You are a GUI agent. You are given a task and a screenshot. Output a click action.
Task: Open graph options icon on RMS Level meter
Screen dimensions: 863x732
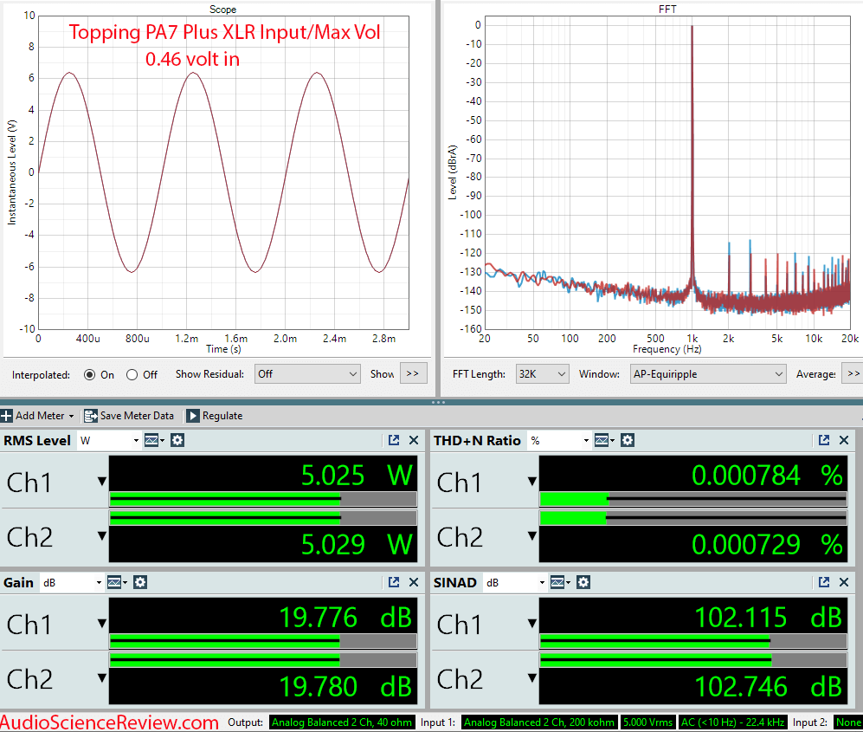[154, 440]
